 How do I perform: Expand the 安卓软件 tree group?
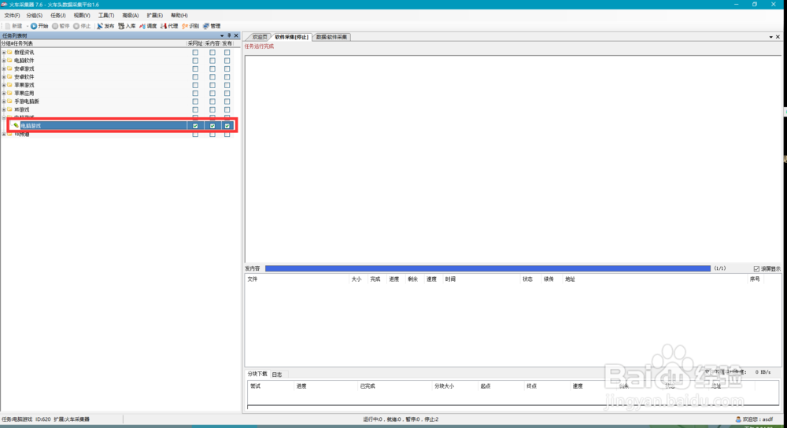[3, 77]
